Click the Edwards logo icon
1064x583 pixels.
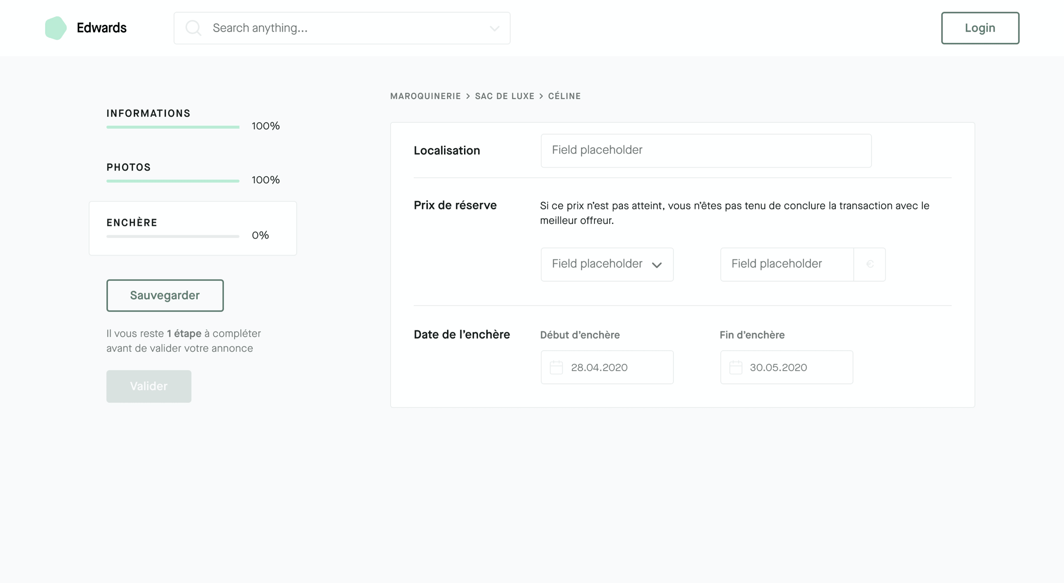[55, 28]
